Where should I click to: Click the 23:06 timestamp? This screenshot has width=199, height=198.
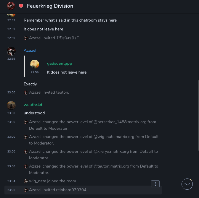[11, 190]
